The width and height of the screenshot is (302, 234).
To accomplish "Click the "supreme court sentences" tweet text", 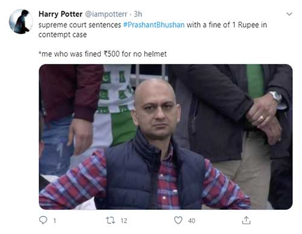I will 80,25.
